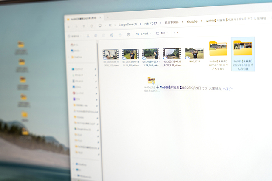Viewport: 272px width, 181px height.
Task: Click the Forward navigation arrow
Action: (x=76, y=26)
